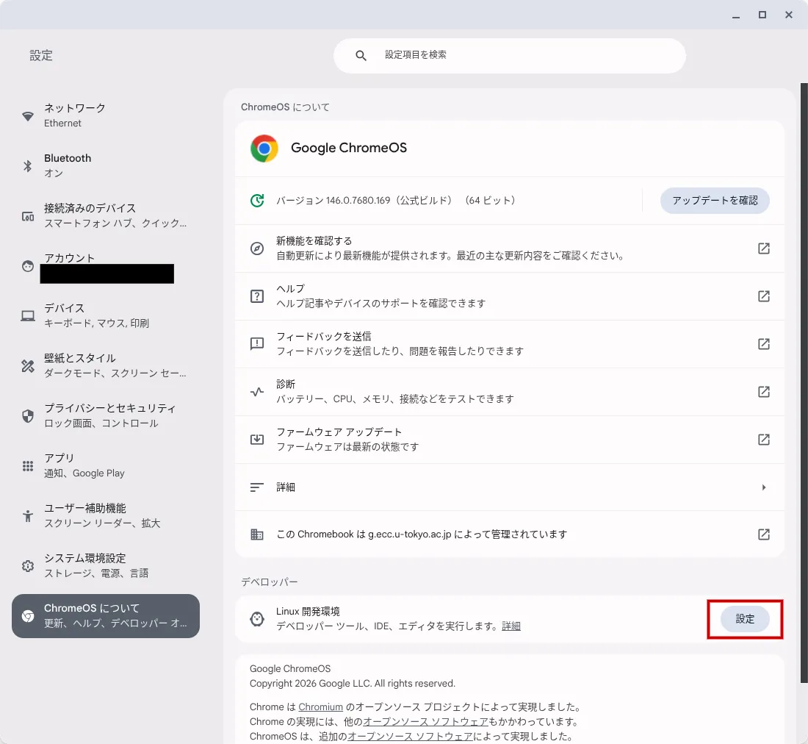The width and height of the screenshot is (808, 744).
Task: Open external link for 新機能を確認する
Action: coord(764,248)
